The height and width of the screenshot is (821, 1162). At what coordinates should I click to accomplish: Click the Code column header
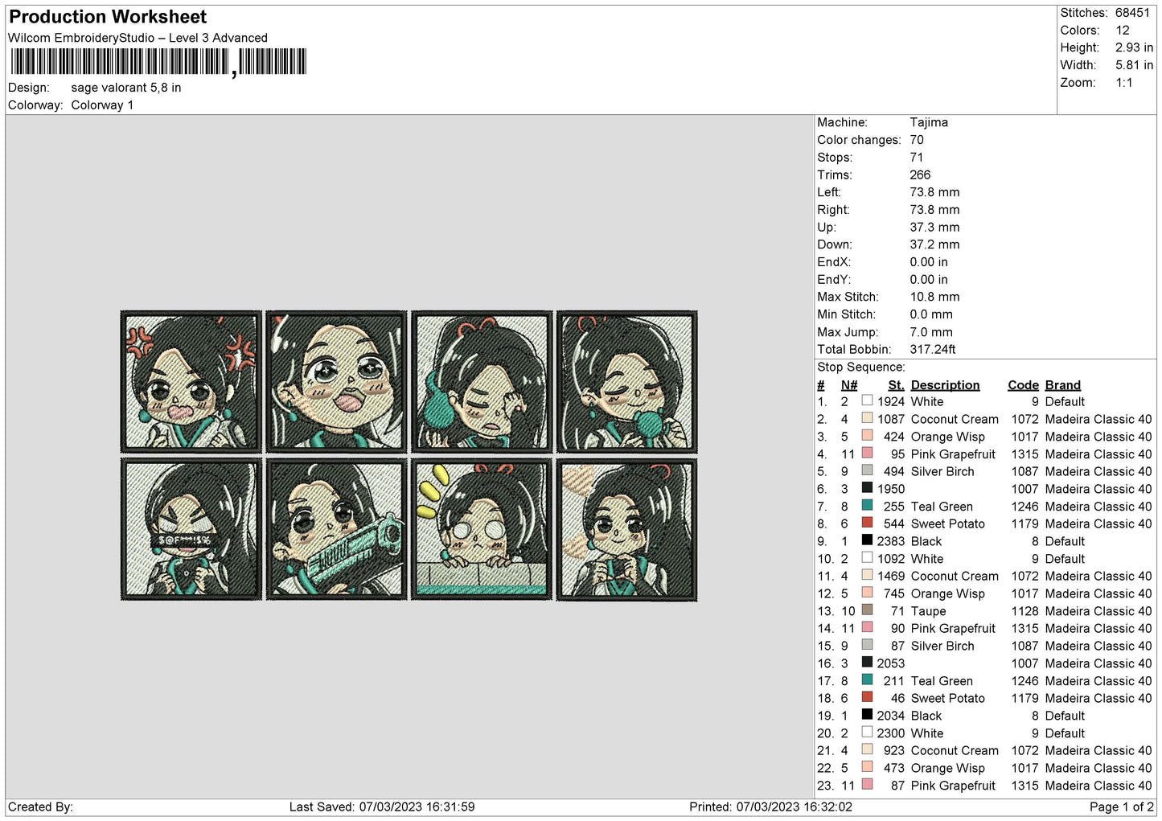coord(1023,385)
